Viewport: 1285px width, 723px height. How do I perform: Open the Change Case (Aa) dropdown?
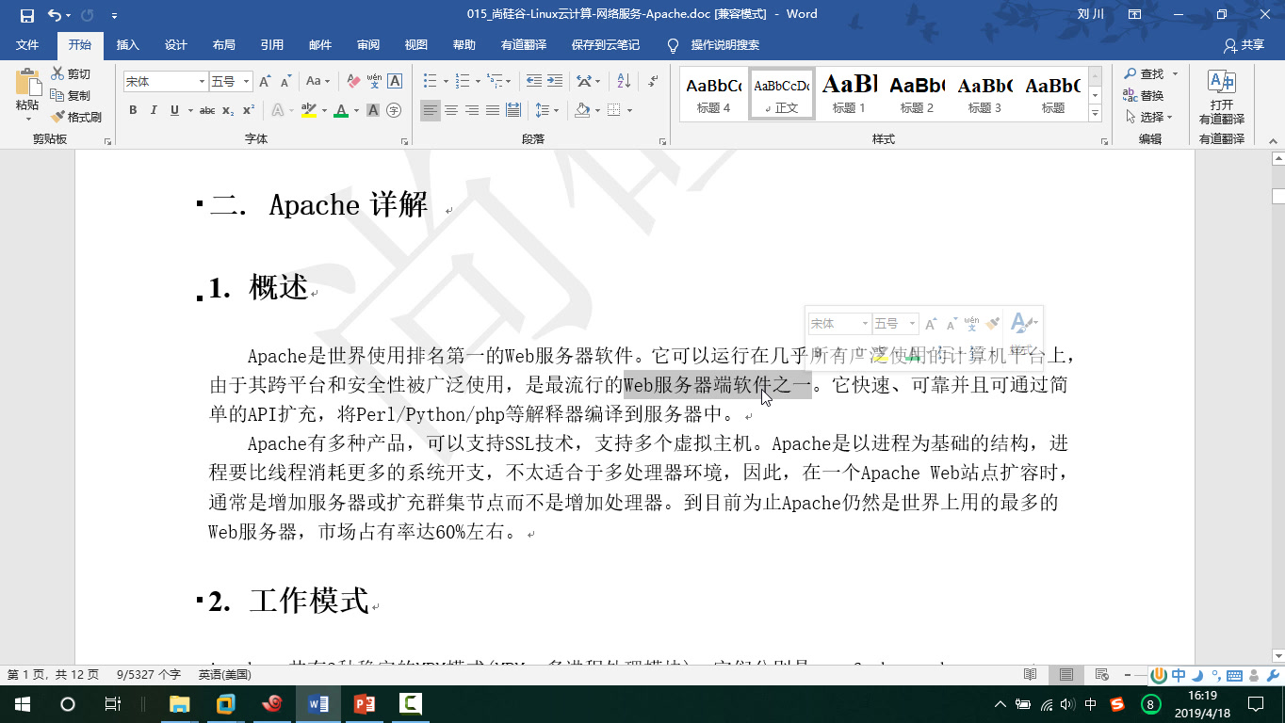pyautogui.click(x=317, y=82)
